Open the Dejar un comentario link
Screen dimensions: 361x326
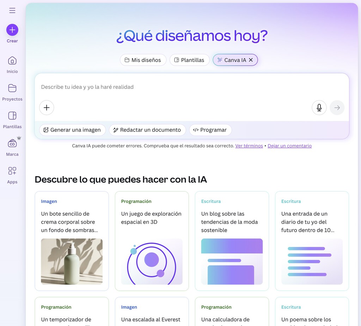(290, 146)
